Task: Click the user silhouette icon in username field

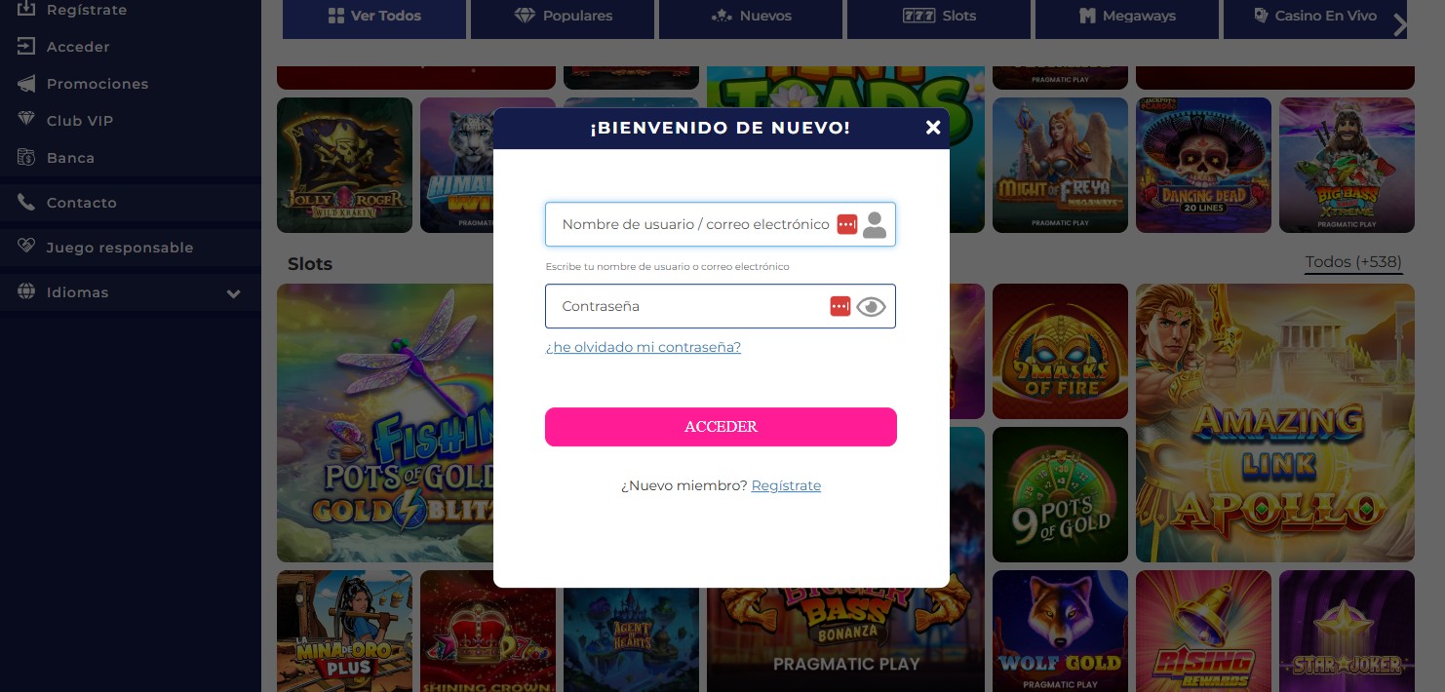Action: coord(875,225)
